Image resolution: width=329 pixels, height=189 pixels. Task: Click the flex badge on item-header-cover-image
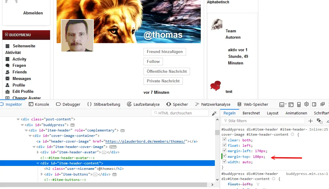click(113, 147)
